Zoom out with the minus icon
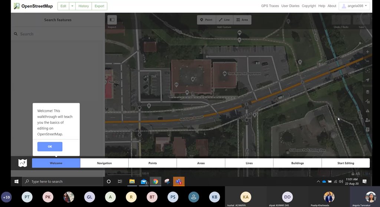 click(x=368, y=61)
